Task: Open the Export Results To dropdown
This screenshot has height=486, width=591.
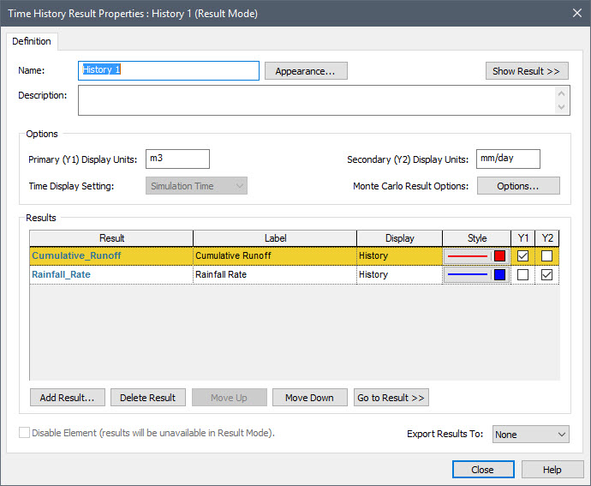Action: tap(530, 435)
